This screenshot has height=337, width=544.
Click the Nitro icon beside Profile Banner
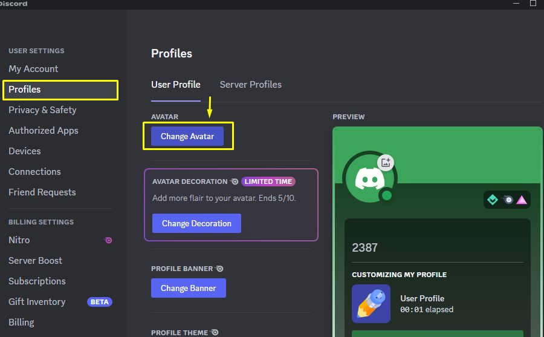[219, 269]
